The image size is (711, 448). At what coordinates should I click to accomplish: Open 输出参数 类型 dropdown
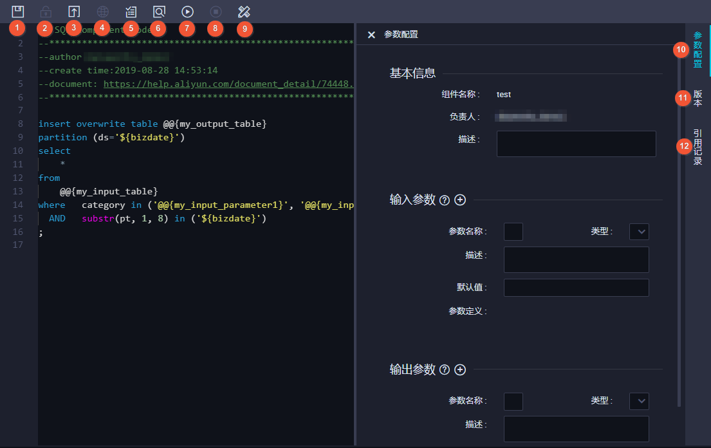pyautogui.click(x=639, y=401)
